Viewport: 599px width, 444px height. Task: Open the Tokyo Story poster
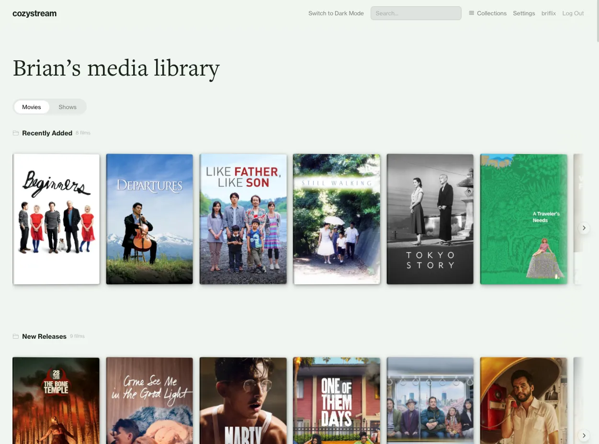(x=430, y=219)
